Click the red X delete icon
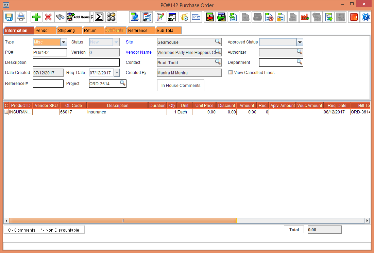The height and width of the screenshot is (253, 374). click(x=48, y=17)
